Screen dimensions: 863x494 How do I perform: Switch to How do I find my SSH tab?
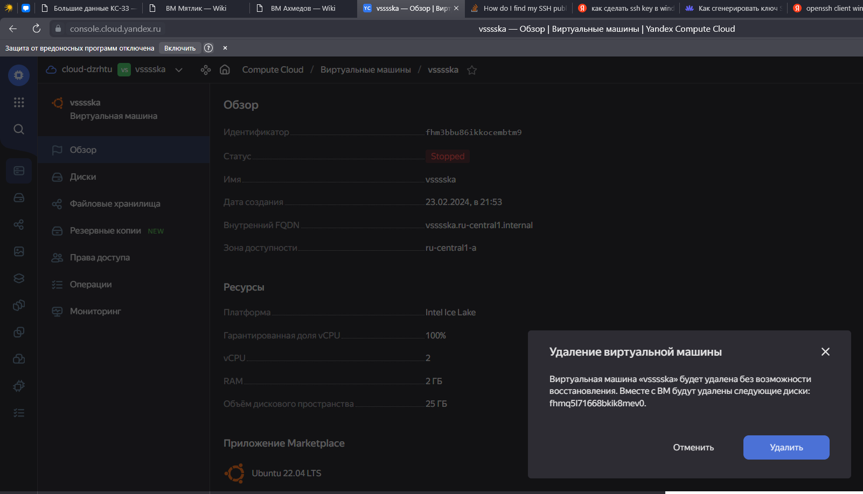click(518, 8)
